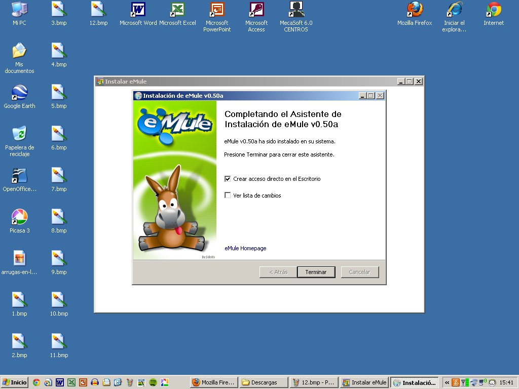The image size is (519, 389).
Task: Select Mozilla Firefox desktop shortcut
Action: 415,13
